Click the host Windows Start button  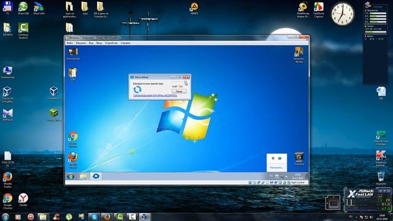click(x=6, y=217)
